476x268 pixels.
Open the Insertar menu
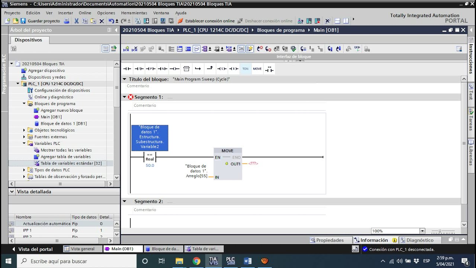coord(65,13)
